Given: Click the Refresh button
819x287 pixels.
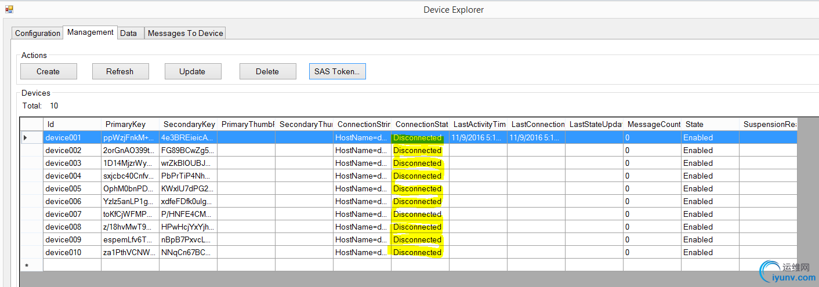Looking at the screenshot, I should tap(120, 71).
